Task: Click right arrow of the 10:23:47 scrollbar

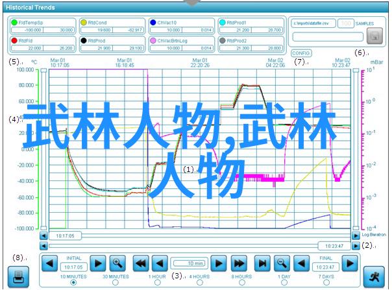Action: (x=356, y=247)
